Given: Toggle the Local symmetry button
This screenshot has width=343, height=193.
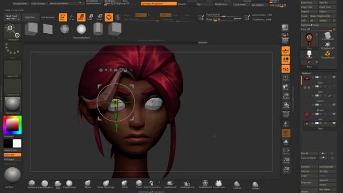Looking at the screenshot, I should (286, 60).
